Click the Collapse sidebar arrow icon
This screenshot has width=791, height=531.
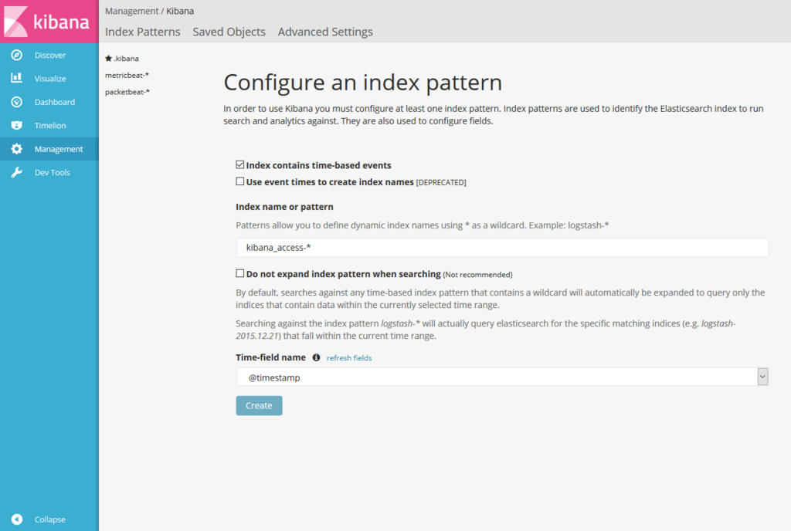[17, 519]
